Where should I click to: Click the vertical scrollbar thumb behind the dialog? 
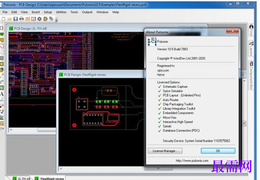pyautogui.click(x=244, y=123)
